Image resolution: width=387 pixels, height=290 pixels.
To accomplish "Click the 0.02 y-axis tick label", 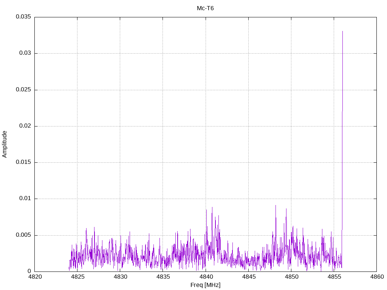I will [x=25, y=126].
